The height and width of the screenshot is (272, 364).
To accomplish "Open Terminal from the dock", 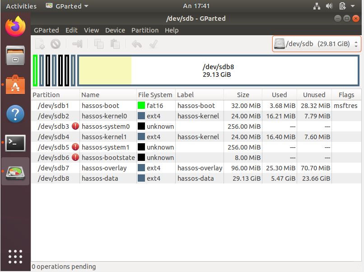I will [15, 143].
